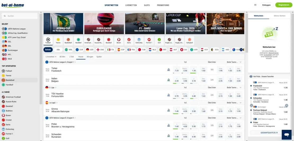Image resolution: width=294 pixels, height=141 pixels.
Task: Open the chat support bubble
Action: point(287,135)
